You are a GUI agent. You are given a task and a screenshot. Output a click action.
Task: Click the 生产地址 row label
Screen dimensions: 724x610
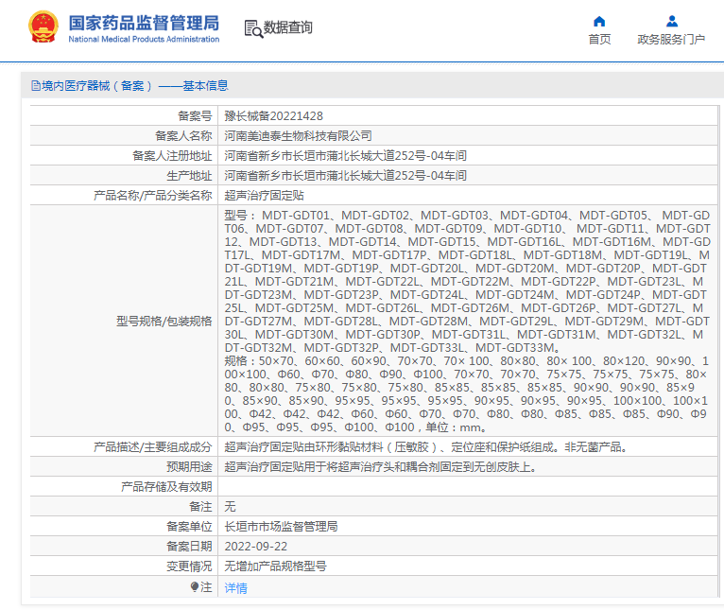click(189, 176)
